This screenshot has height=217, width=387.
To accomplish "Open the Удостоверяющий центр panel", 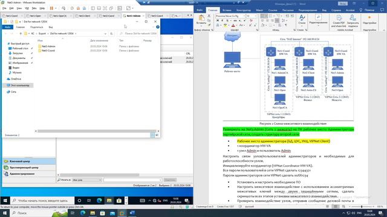I will tap(29, 168).
